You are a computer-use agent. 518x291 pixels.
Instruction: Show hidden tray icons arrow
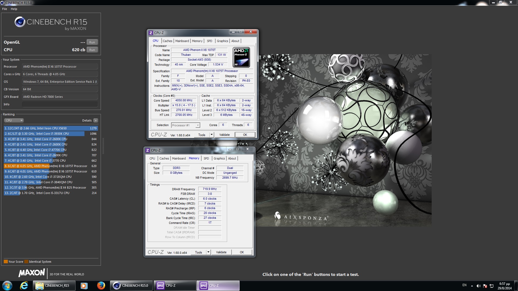pos(472,286)
